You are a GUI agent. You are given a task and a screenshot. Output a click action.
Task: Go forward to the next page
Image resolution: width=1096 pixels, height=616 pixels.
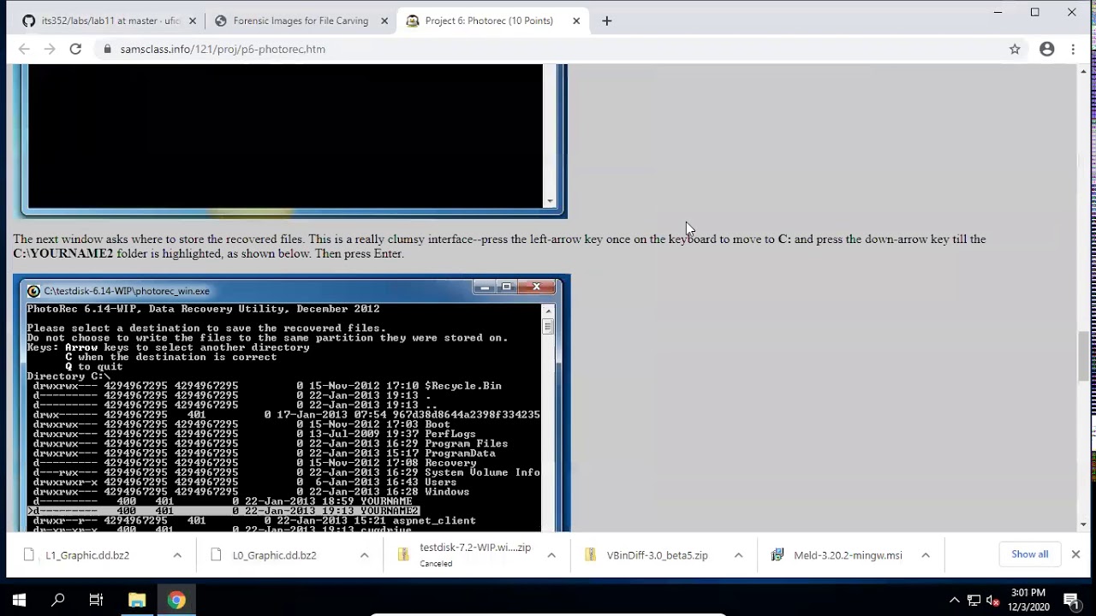click(50, 49)
